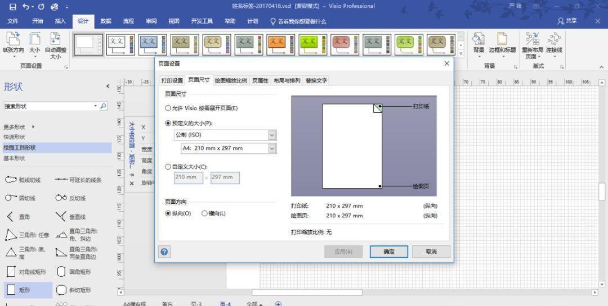Choose 自定义大小 custom size radio button
608x306 pixels.
168,167
